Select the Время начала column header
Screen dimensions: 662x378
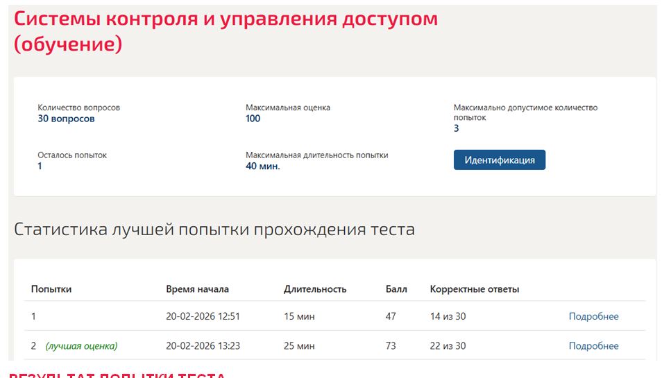[x=197, y=289]
